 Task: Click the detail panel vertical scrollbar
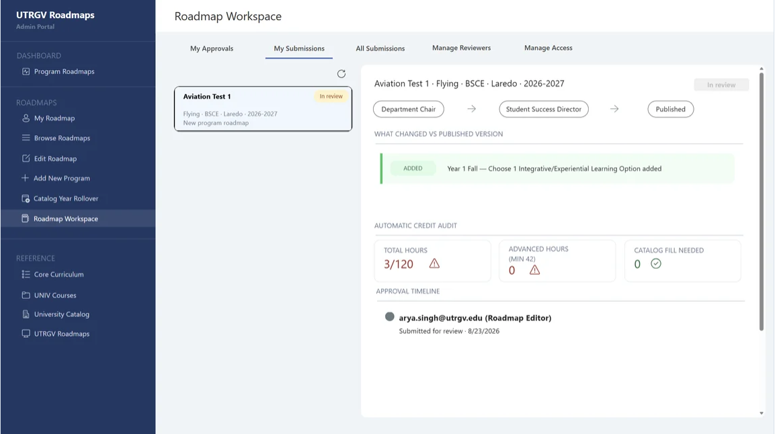[x=761, y=202]
